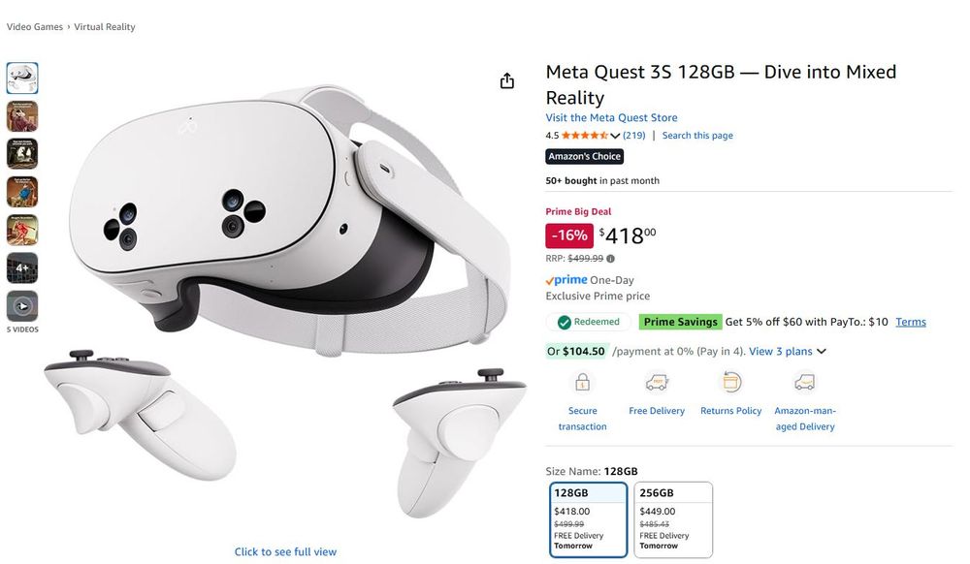The height and width of the screenshot is (564, 970).
Task: Open the 219 reviews count link
Action: 634,136
